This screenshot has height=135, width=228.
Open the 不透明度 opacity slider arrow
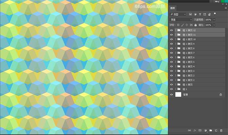click(214, 20)
